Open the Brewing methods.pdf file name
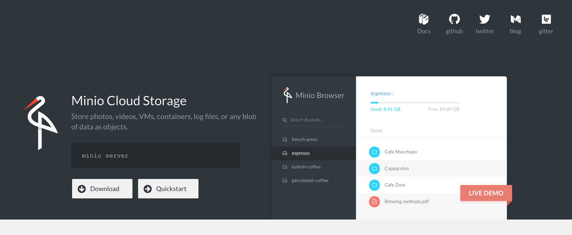 pos(406,202)
